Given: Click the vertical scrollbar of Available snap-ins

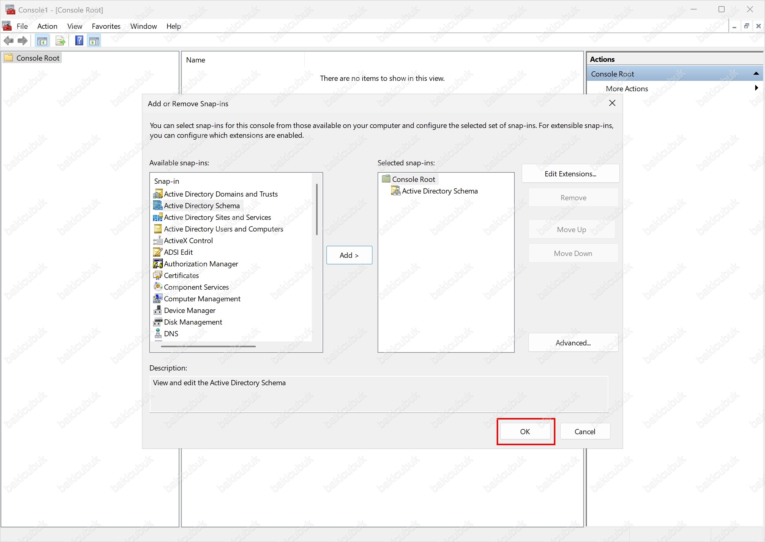Looking at the screenshot, I should click(316, 209).
